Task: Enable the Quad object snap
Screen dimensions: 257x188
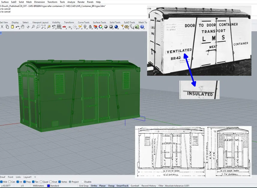Action: [41, 182]
